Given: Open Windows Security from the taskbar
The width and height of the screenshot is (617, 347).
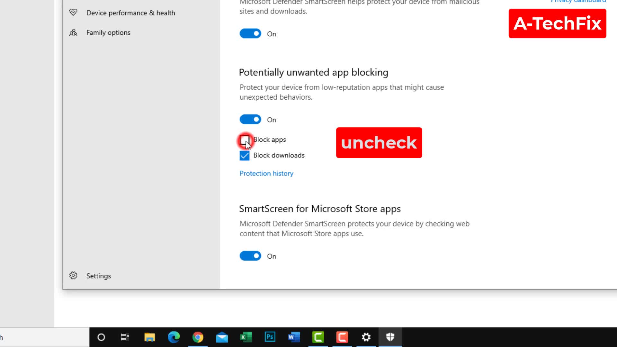Looking at the screenshot, I should 390,337.
